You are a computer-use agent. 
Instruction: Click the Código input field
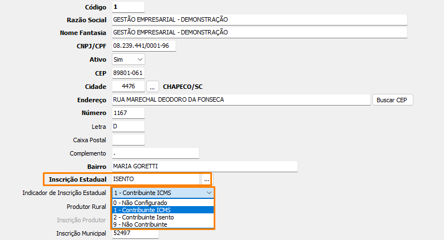[x=129, y=7]
